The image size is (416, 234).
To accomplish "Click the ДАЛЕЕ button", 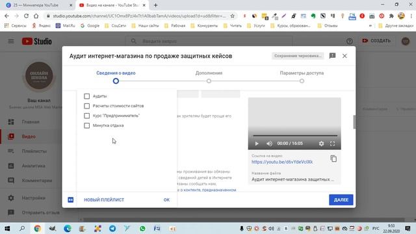I will 341,200.
